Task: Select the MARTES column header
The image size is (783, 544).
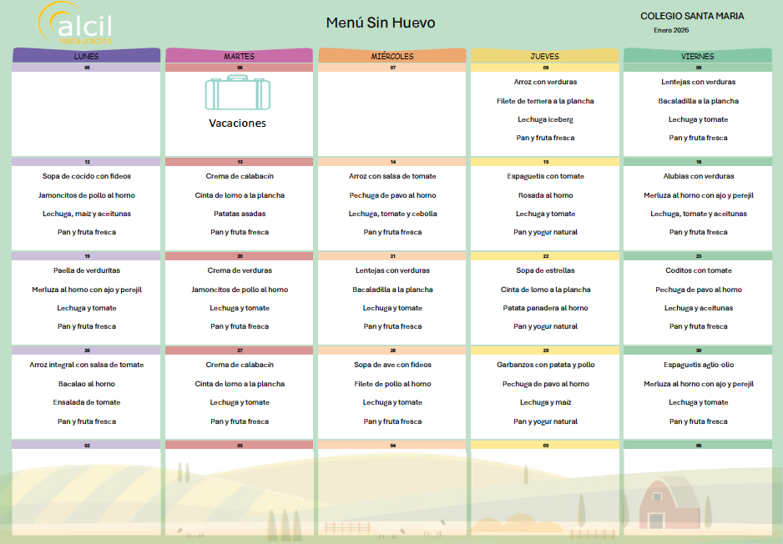Action: [x=239, y=56]
